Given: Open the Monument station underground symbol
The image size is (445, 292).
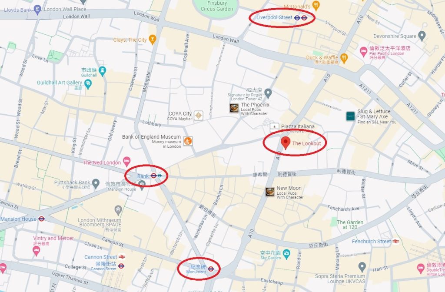Looking at the screenshot, I should coord(211,269).
